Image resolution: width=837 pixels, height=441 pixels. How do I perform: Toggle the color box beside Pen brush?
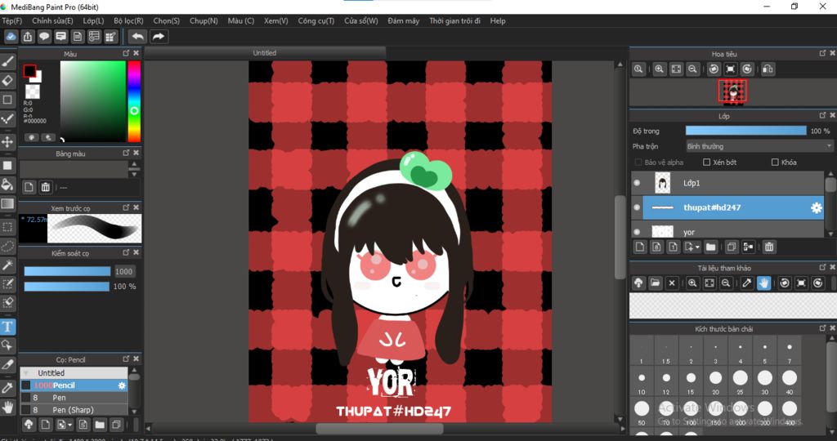point(25,397)
